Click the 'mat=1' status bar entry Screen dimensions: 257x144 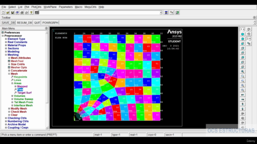coord(102,135)
